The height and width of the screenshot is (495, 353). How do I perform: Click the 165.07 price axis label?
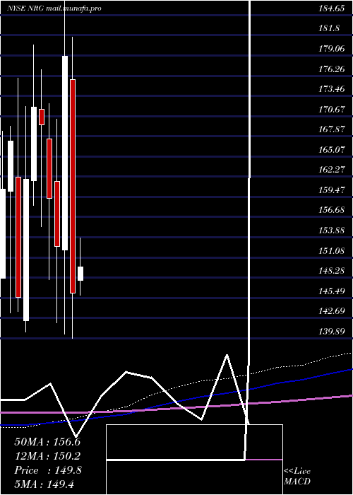pos(331,150)
